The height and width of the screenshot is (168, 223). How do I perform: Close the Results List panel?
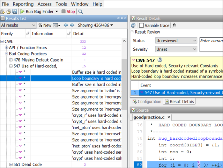(x=125, y=18)
